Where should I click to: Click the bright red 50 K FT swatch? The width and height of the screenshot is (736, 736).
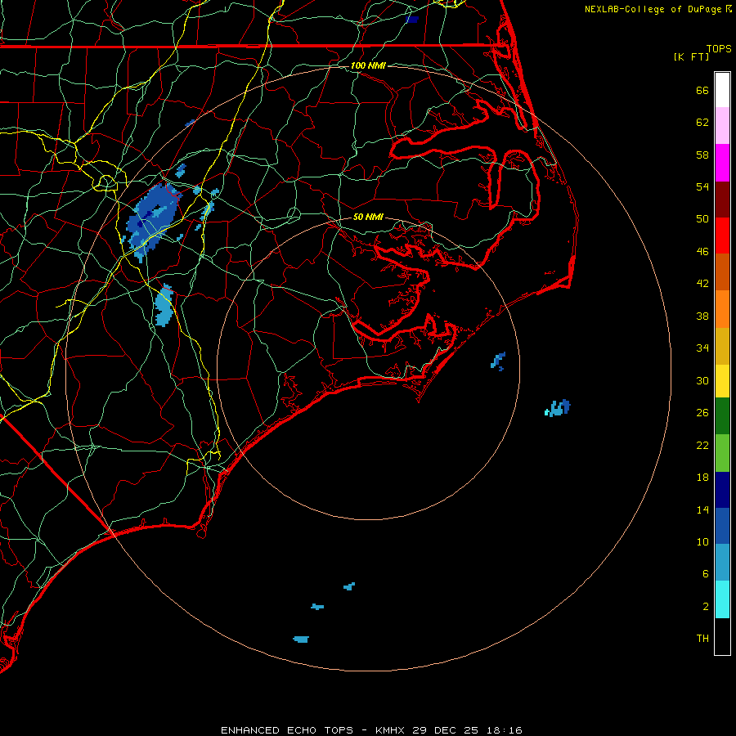[x=722, y=236]
